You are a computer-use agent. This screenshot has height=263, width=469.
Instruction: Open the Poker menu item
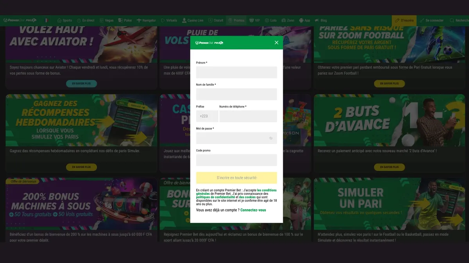[125, 20]
